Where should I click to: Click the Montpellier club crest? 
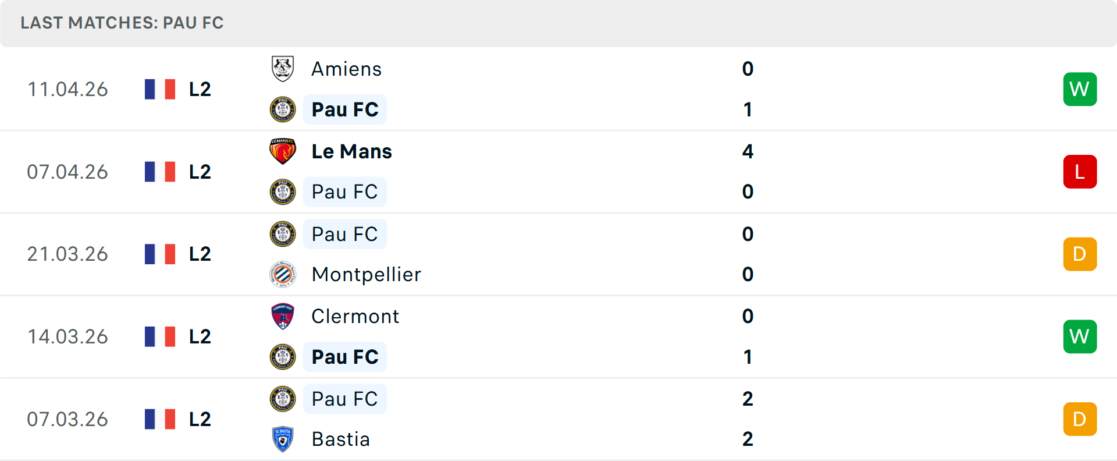click(x=283, y=274)
